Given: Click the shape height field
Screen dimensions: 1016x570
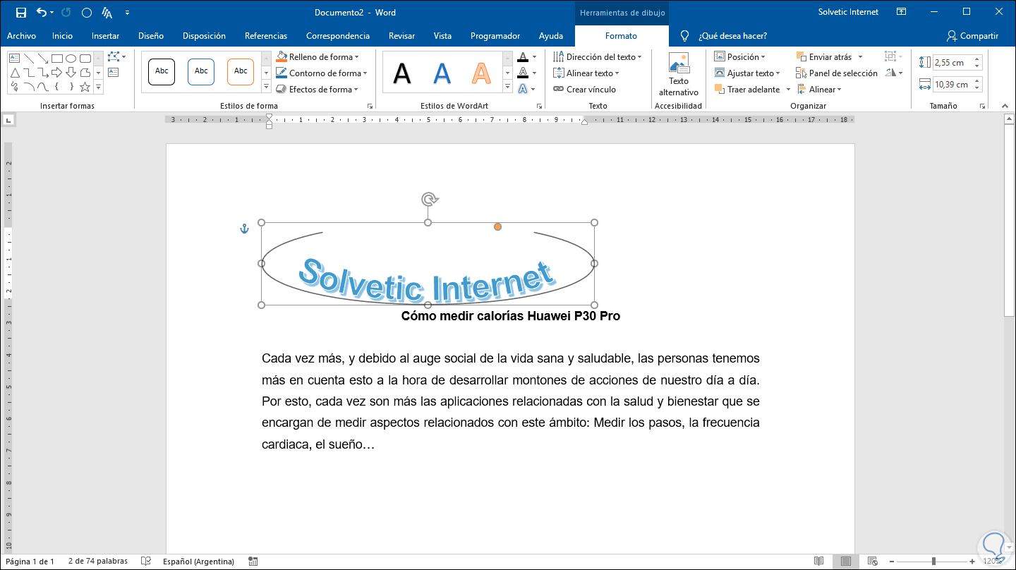Looking at the screenshot, I should point(957,63).
